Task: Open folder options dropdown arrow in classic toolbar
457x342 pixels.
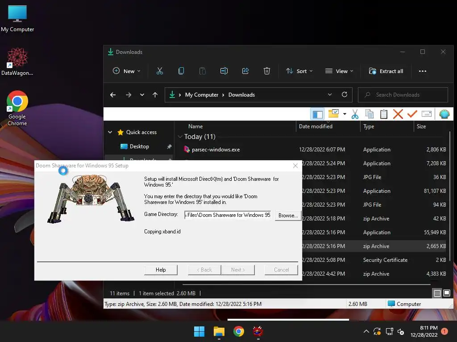Action: (x=345, y=114)
